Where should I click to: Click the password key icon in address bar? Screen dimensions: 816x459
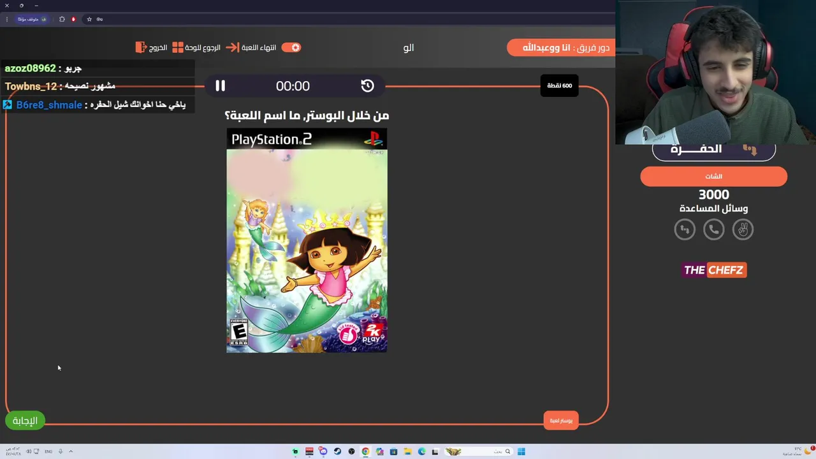pyautogui.click(x=99, y=19)
